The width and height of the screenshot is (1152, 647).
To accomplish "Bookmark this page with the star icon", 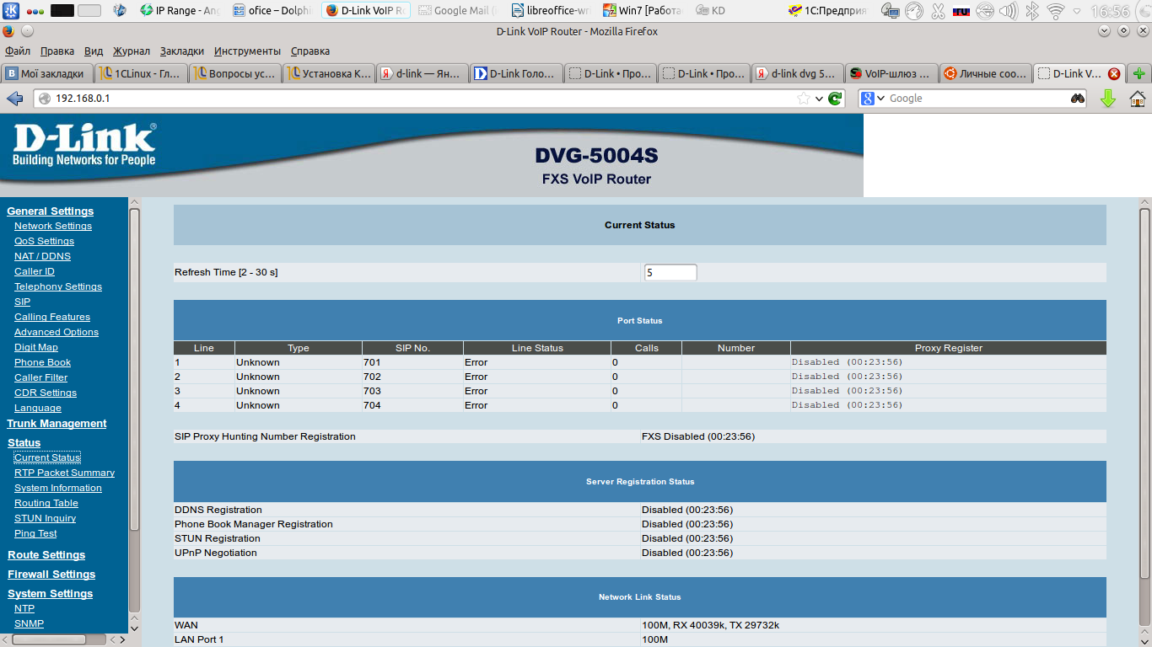I will click(804, 99).
